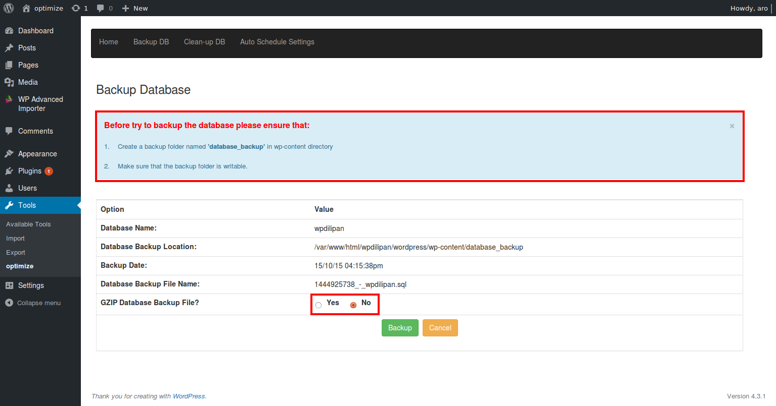Open the Clean-up DB tab
Image resolution: width=776 pixels, height=406 pixels.
205,42
